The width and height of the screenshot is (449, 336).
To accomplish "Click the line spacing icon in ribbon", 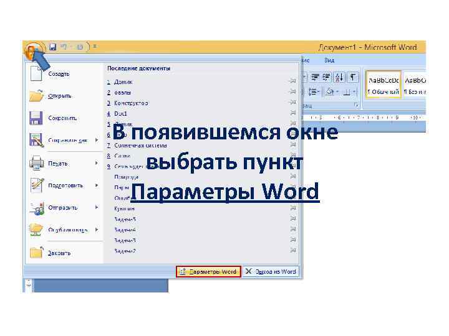I will coord(314,92).
